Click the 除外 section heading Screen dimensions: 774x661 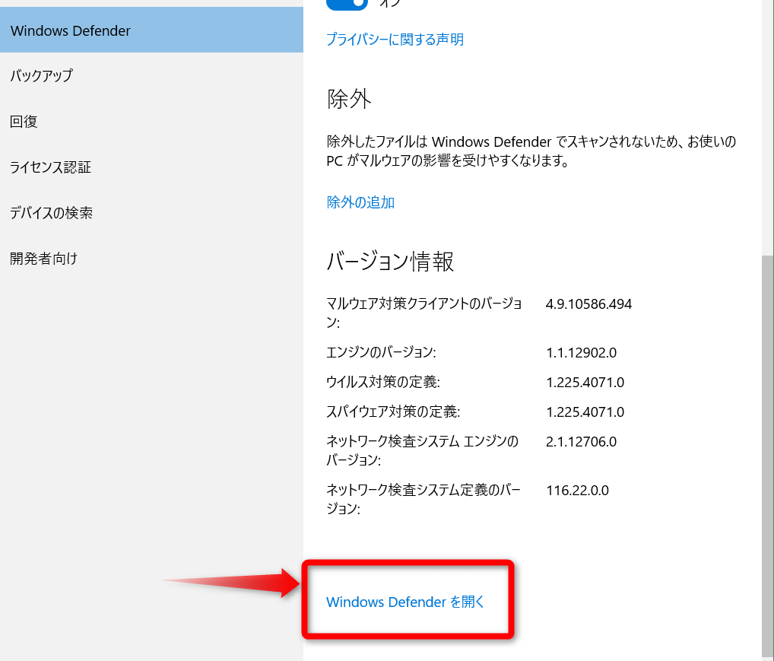(x=349, y=98)
